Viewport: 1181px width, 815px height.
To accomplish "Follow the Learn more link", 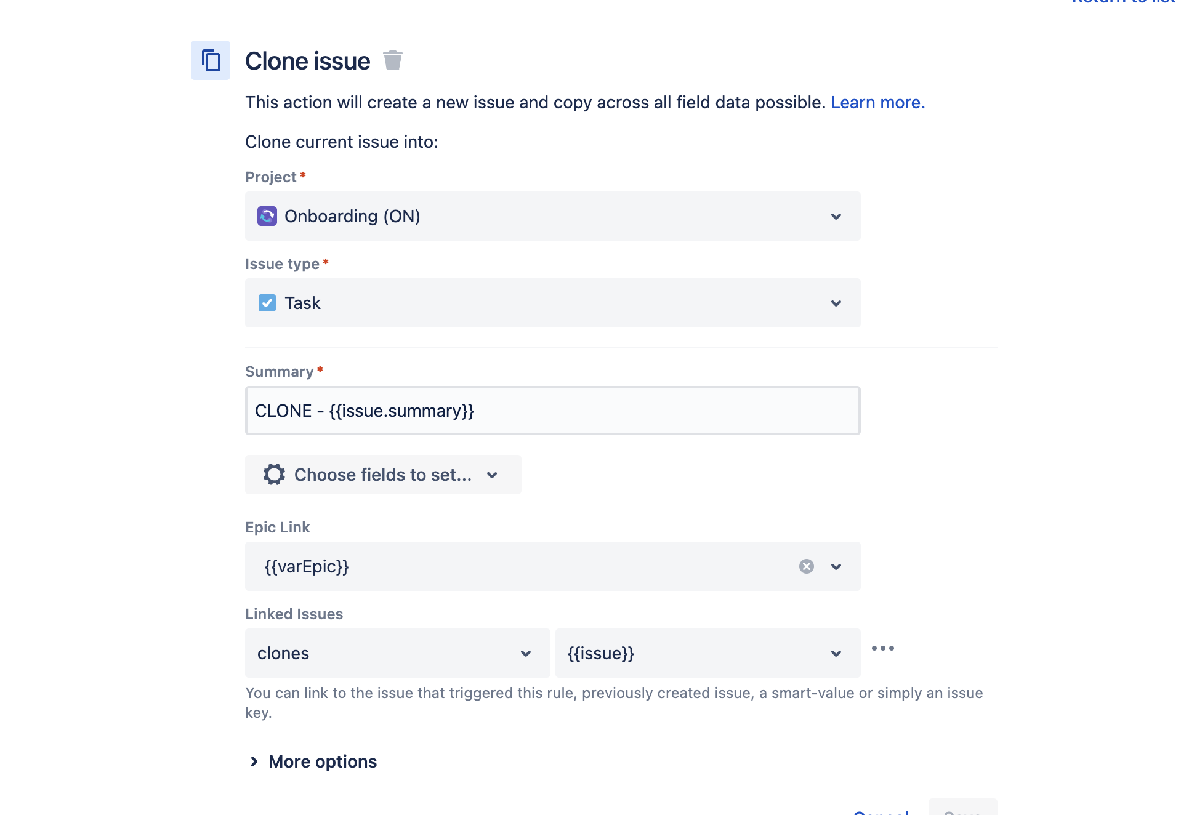I will tap(878, 102).
